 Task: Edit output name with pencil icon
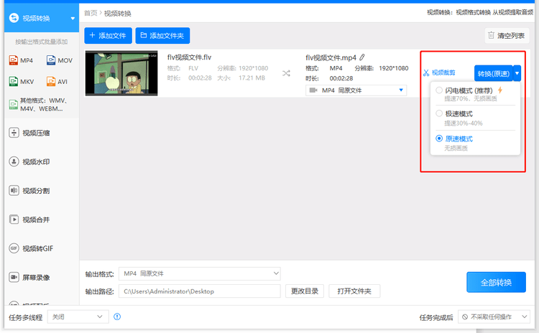[x=362, y=57]
